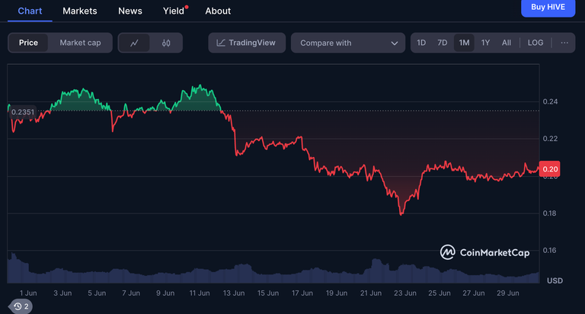Toggle Price view
Screen dimensions: 585x314
click(28, 43)
